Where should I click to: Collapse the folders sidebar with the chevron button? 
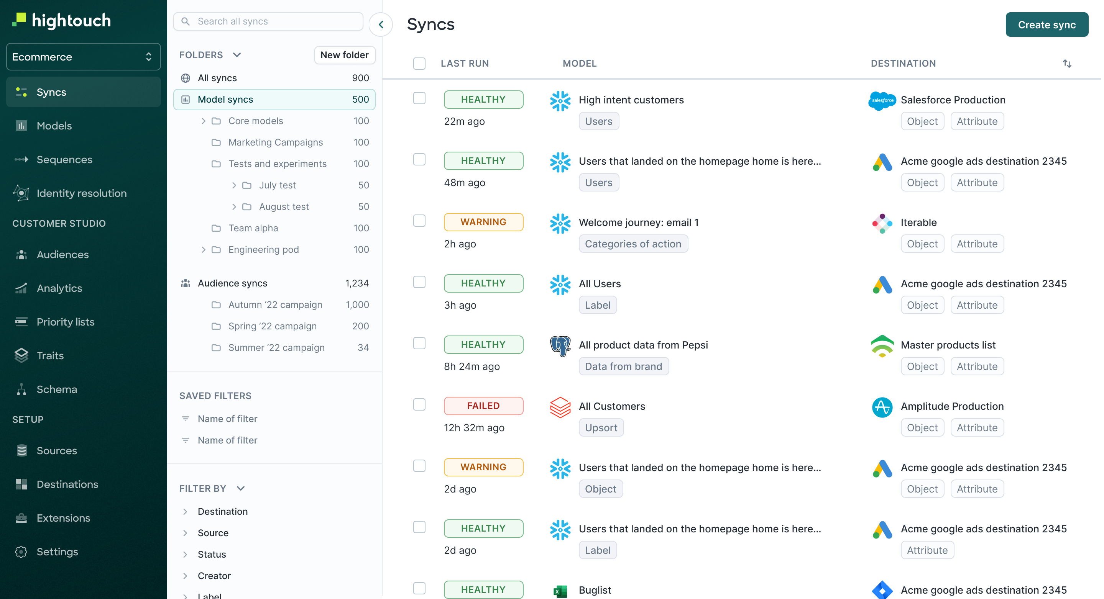pyautogui.click(x=381, y=25)
